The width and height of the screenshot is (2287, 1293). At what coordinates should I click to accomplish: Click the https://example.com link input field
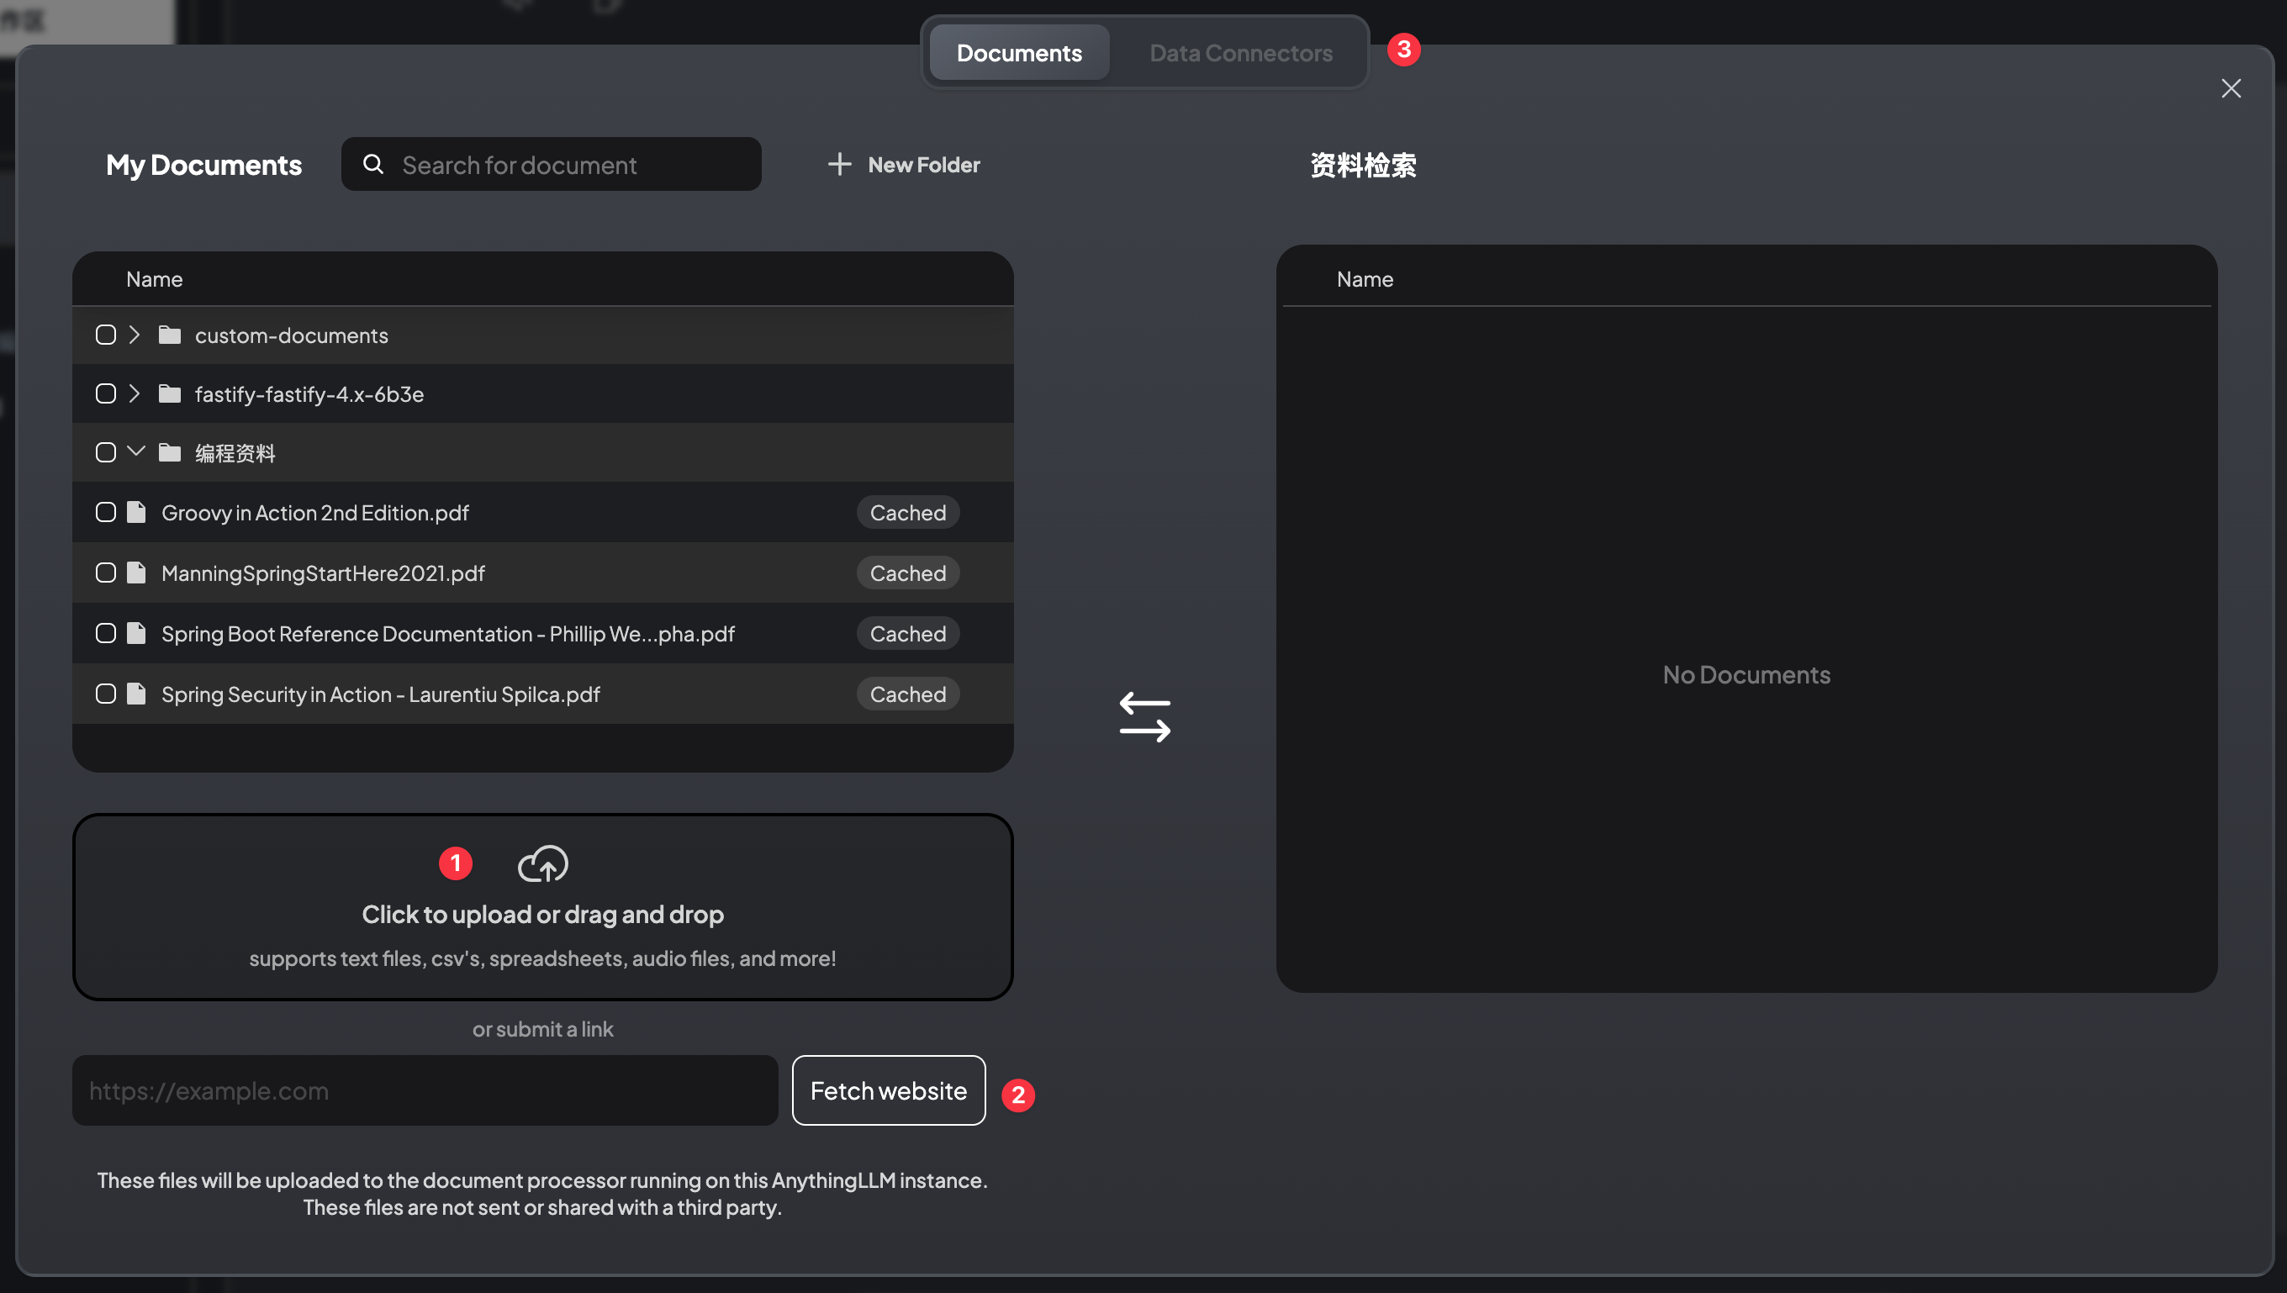[425, 1090]
